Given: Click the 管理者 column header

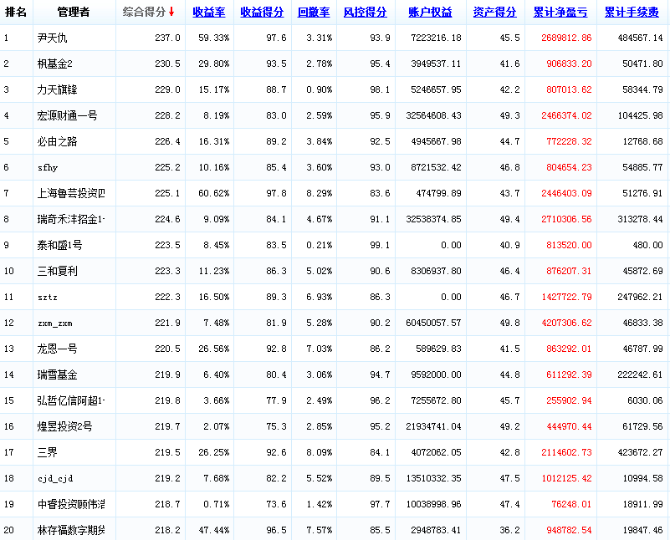Looking at the screenshot, I should 74,12.
